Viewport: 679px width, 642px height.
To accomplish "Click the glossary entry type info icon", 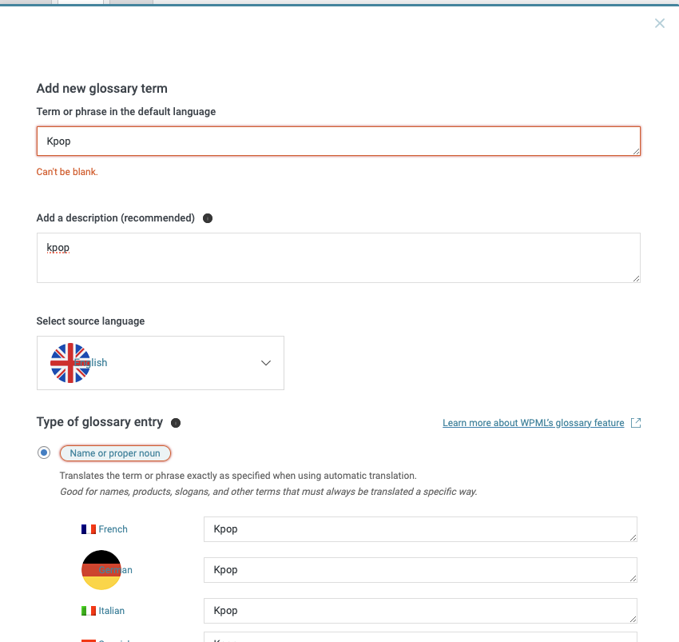I will 176,423.
